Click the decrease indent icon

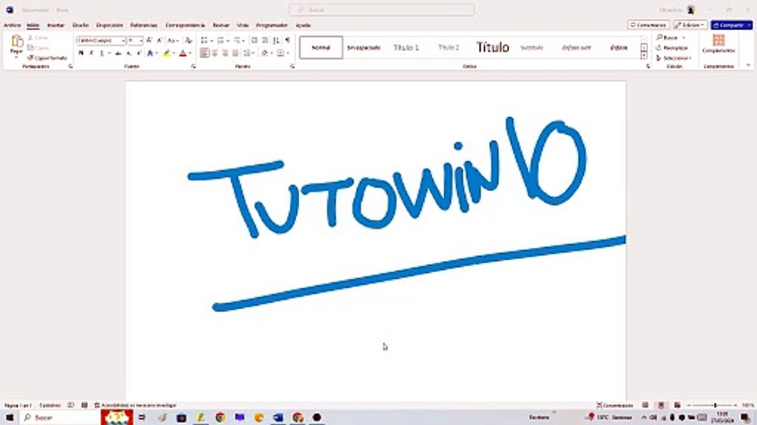click(254, 40)
